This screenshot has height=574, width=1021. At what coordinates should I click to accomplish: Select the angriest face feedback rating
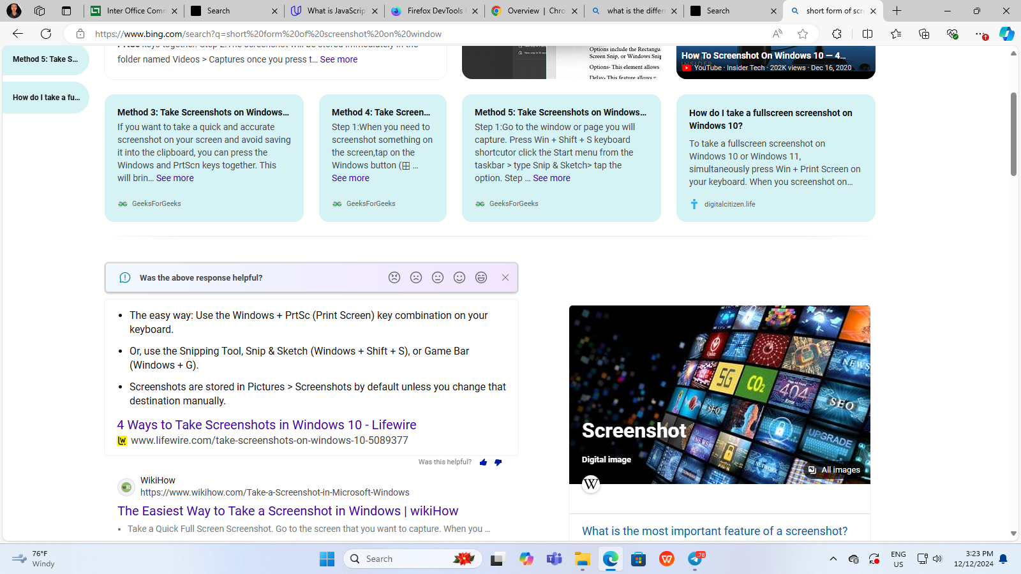[x=394, y=277]
